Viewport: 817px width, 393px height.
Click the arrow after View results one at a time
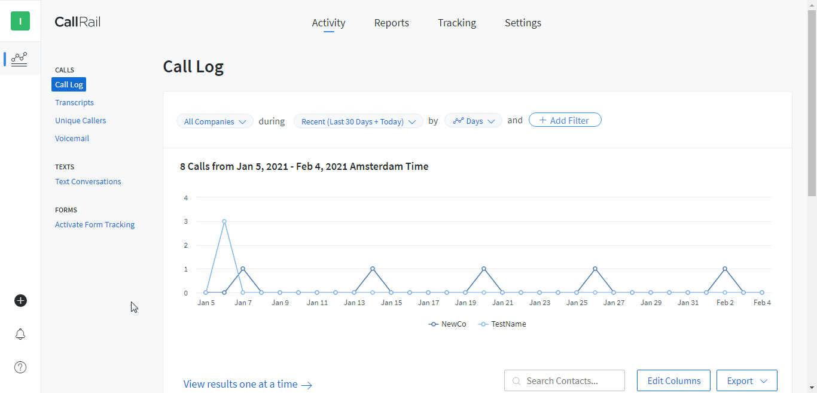306,385
